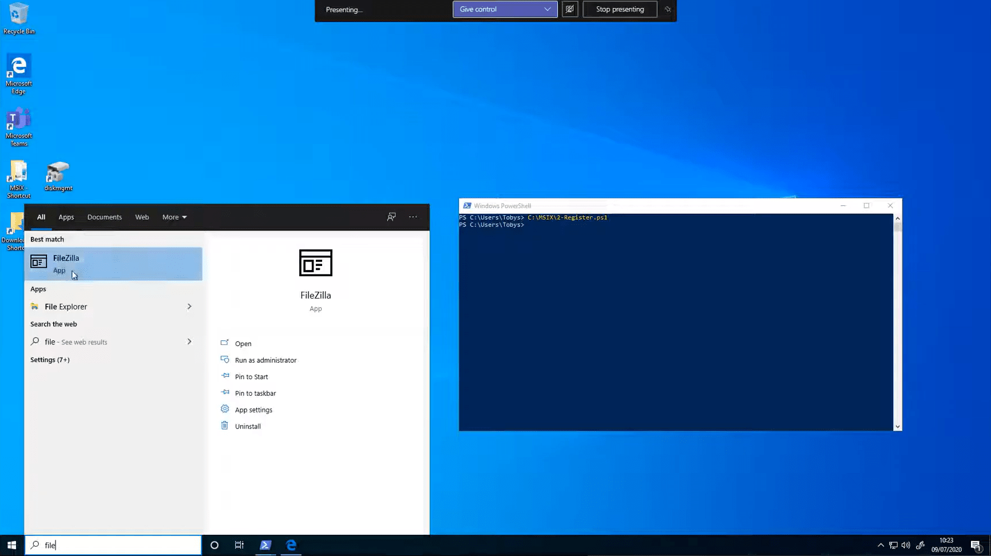
Task: Choose Pin to Start
Action: (x=251, y=377)
